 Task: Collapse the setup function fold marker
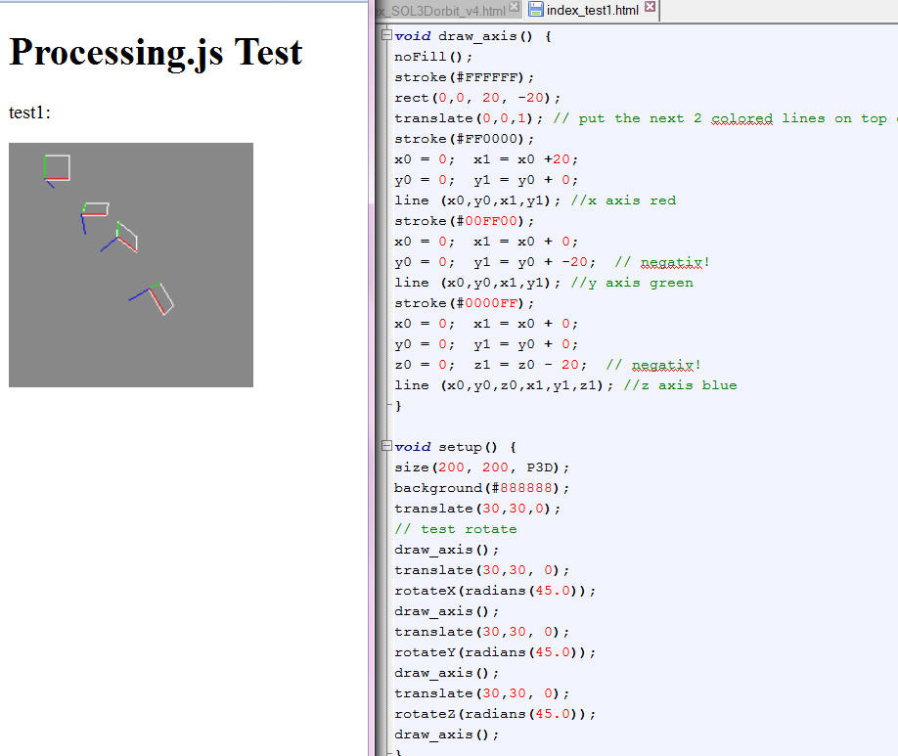(386, 447)
